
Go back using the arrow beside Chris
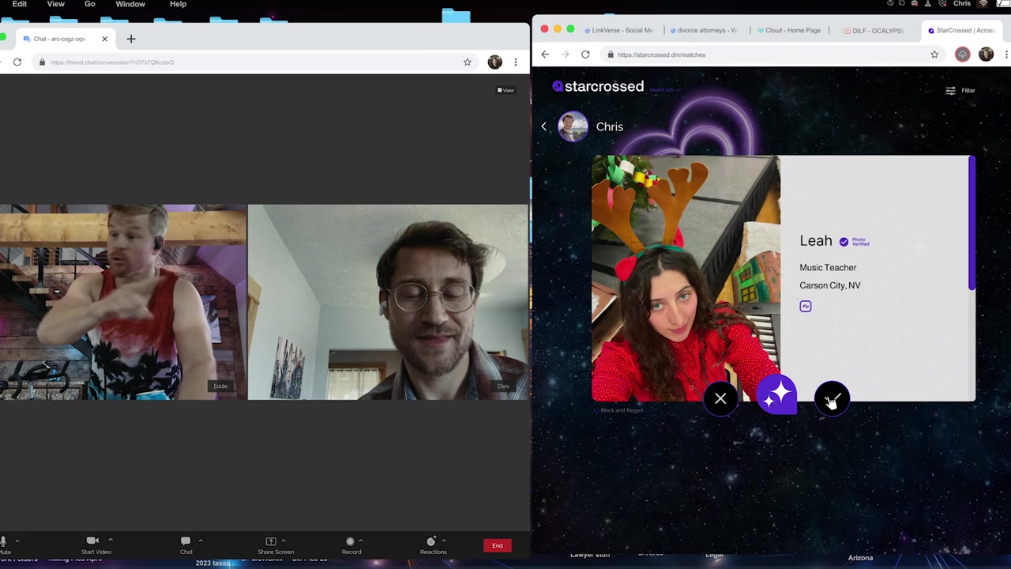click(x=544, y=126)
